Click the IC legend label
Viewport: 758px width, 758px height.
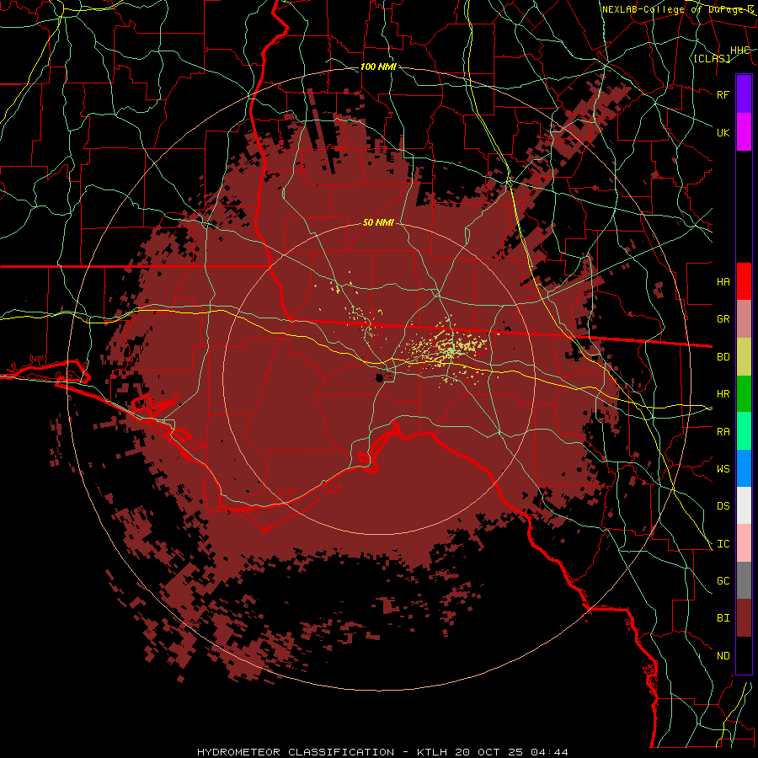point(723,544)
